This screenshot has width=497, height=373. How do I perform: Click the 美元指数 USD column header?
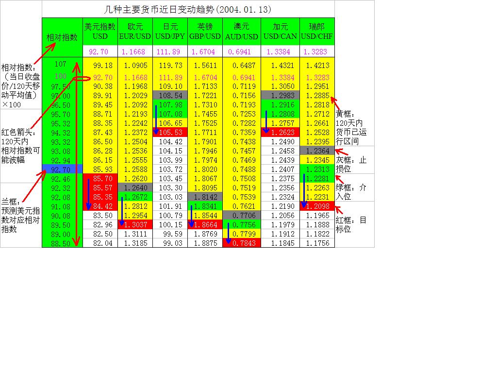point(99,31)
